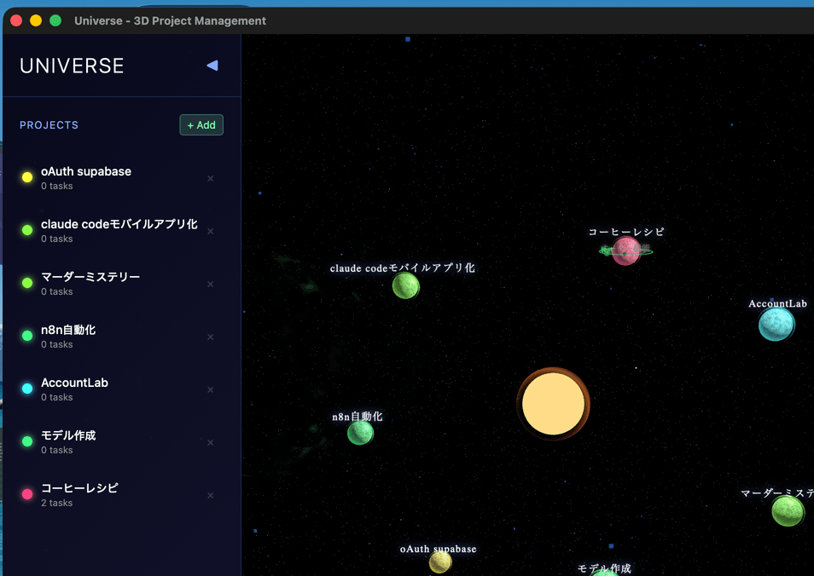Click the green planet icon beside n8n自動化
The height and width of the screenshot is (576, 814).
point(26,336)
